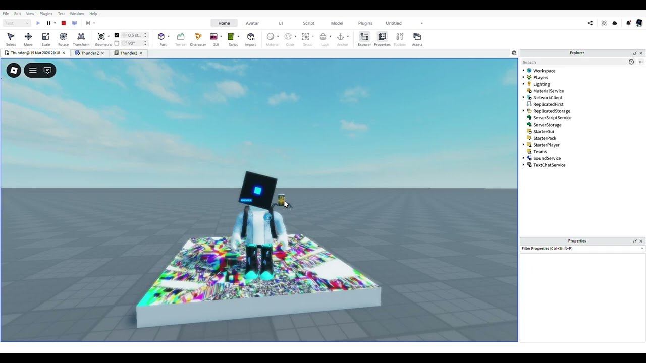This screenshot has height=363, width=646.
Task: Select MaterialService in Explorer
Action: click(549, 91)
